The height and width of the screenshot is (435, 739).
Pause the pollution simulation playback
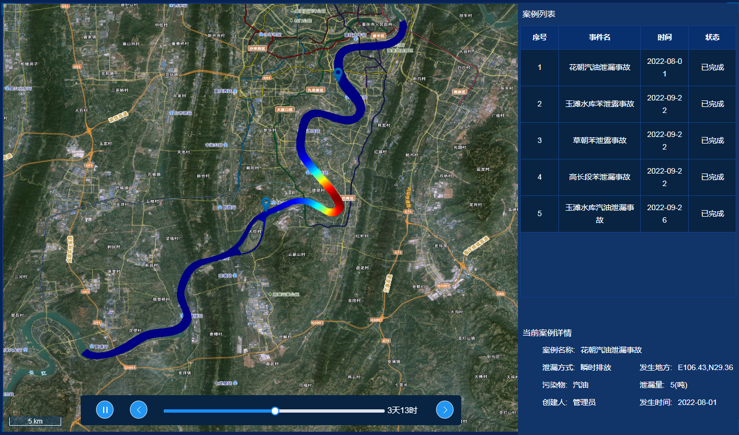point(105,409)
